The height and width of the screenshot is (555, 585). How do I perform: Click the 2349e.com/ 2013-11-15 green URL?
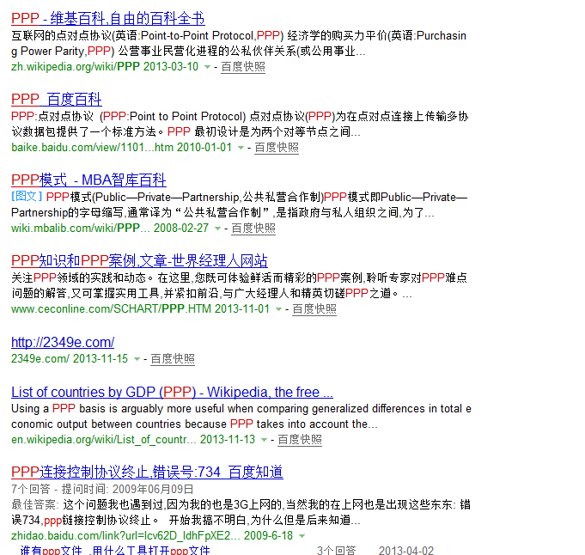pyautogui.click(x=70, y=358)
